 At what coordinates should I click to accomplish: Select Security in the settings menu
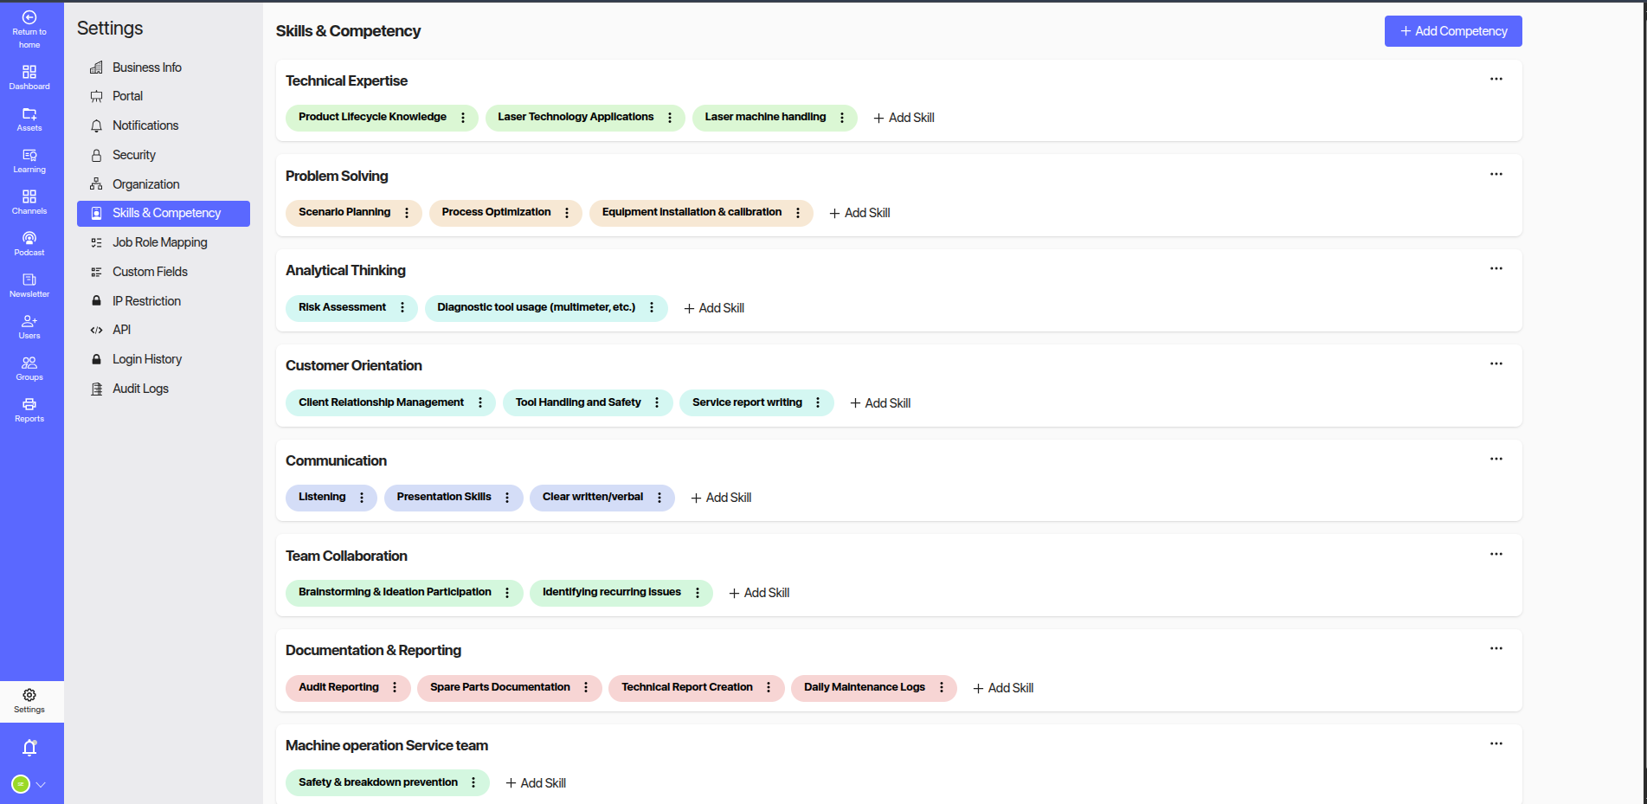coord(134,155)
